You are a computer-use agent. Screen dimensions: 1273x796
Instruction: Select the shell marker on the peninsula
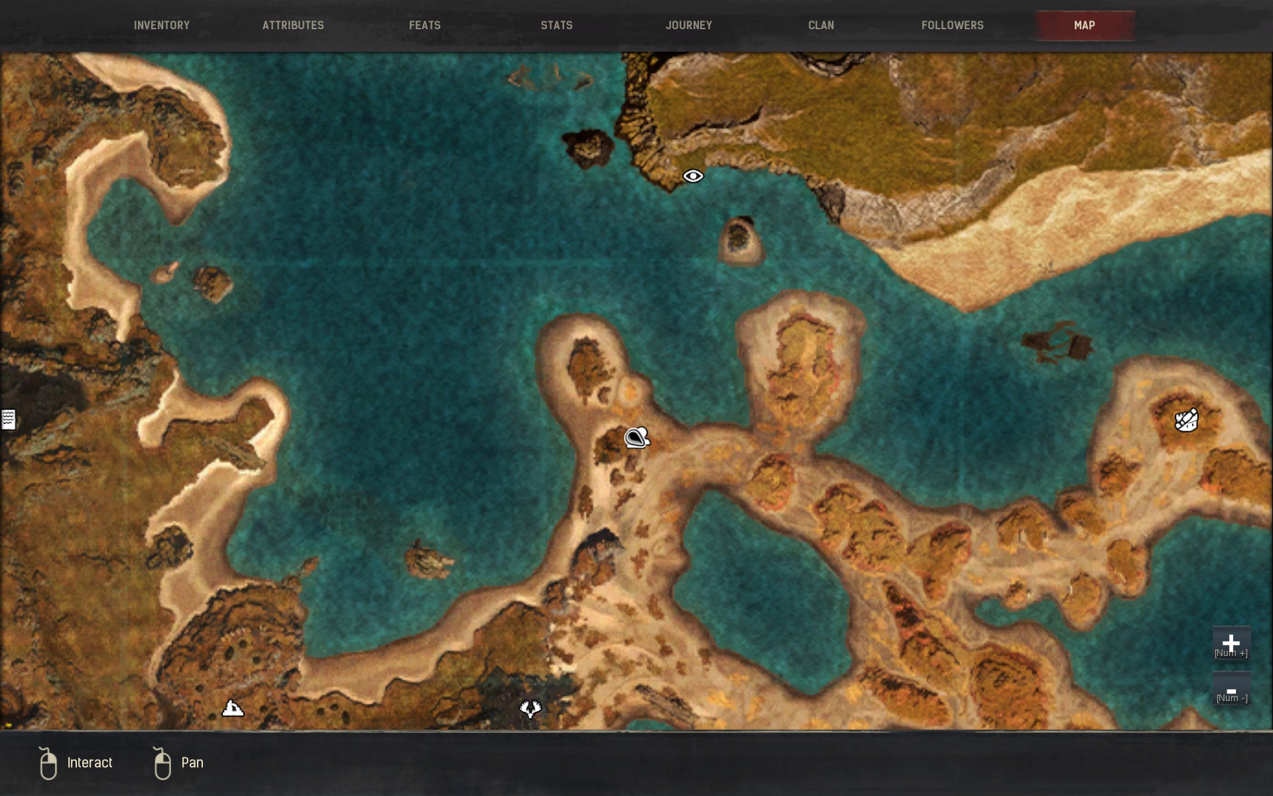[636, 438]
